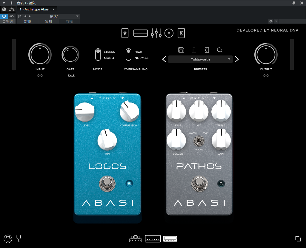306x248 pixels.
Task: Select previous host preset triangle
Action: pyautogui.click(x=25, y=16)
